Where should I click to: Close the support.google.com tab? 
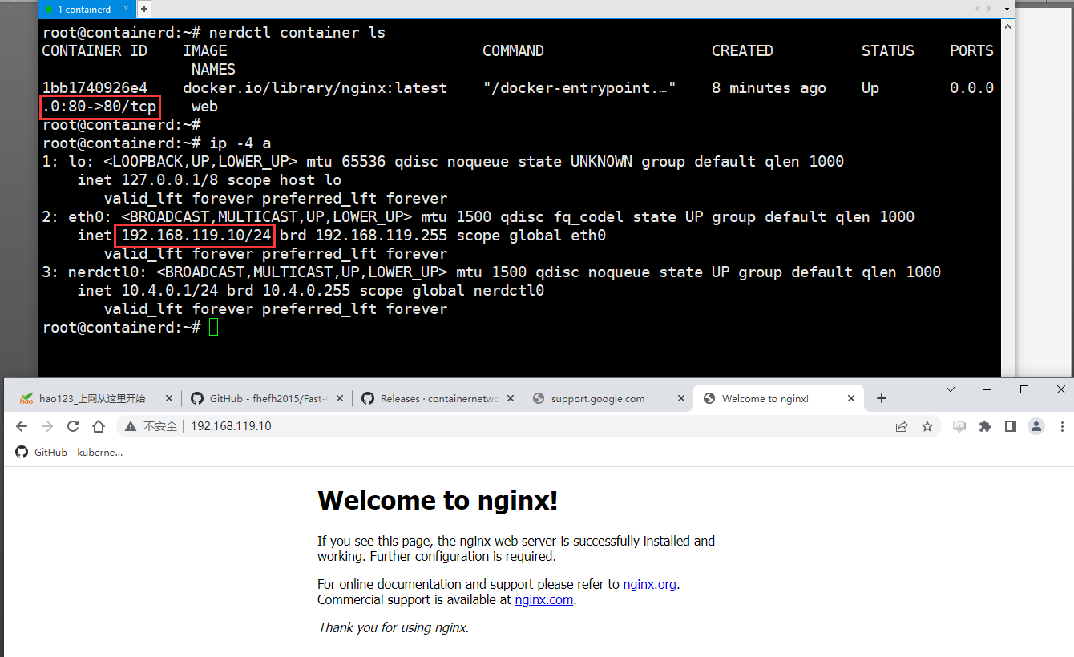[x=681, y=398]
